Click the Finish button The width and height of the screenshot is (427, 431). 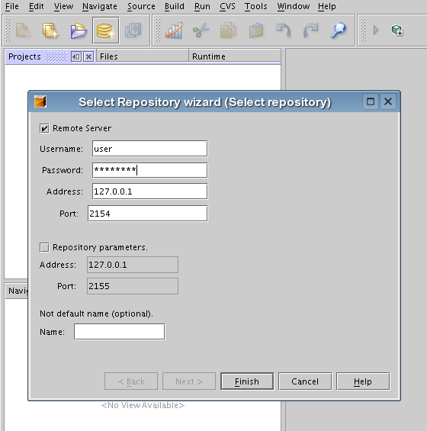[247, 381]
